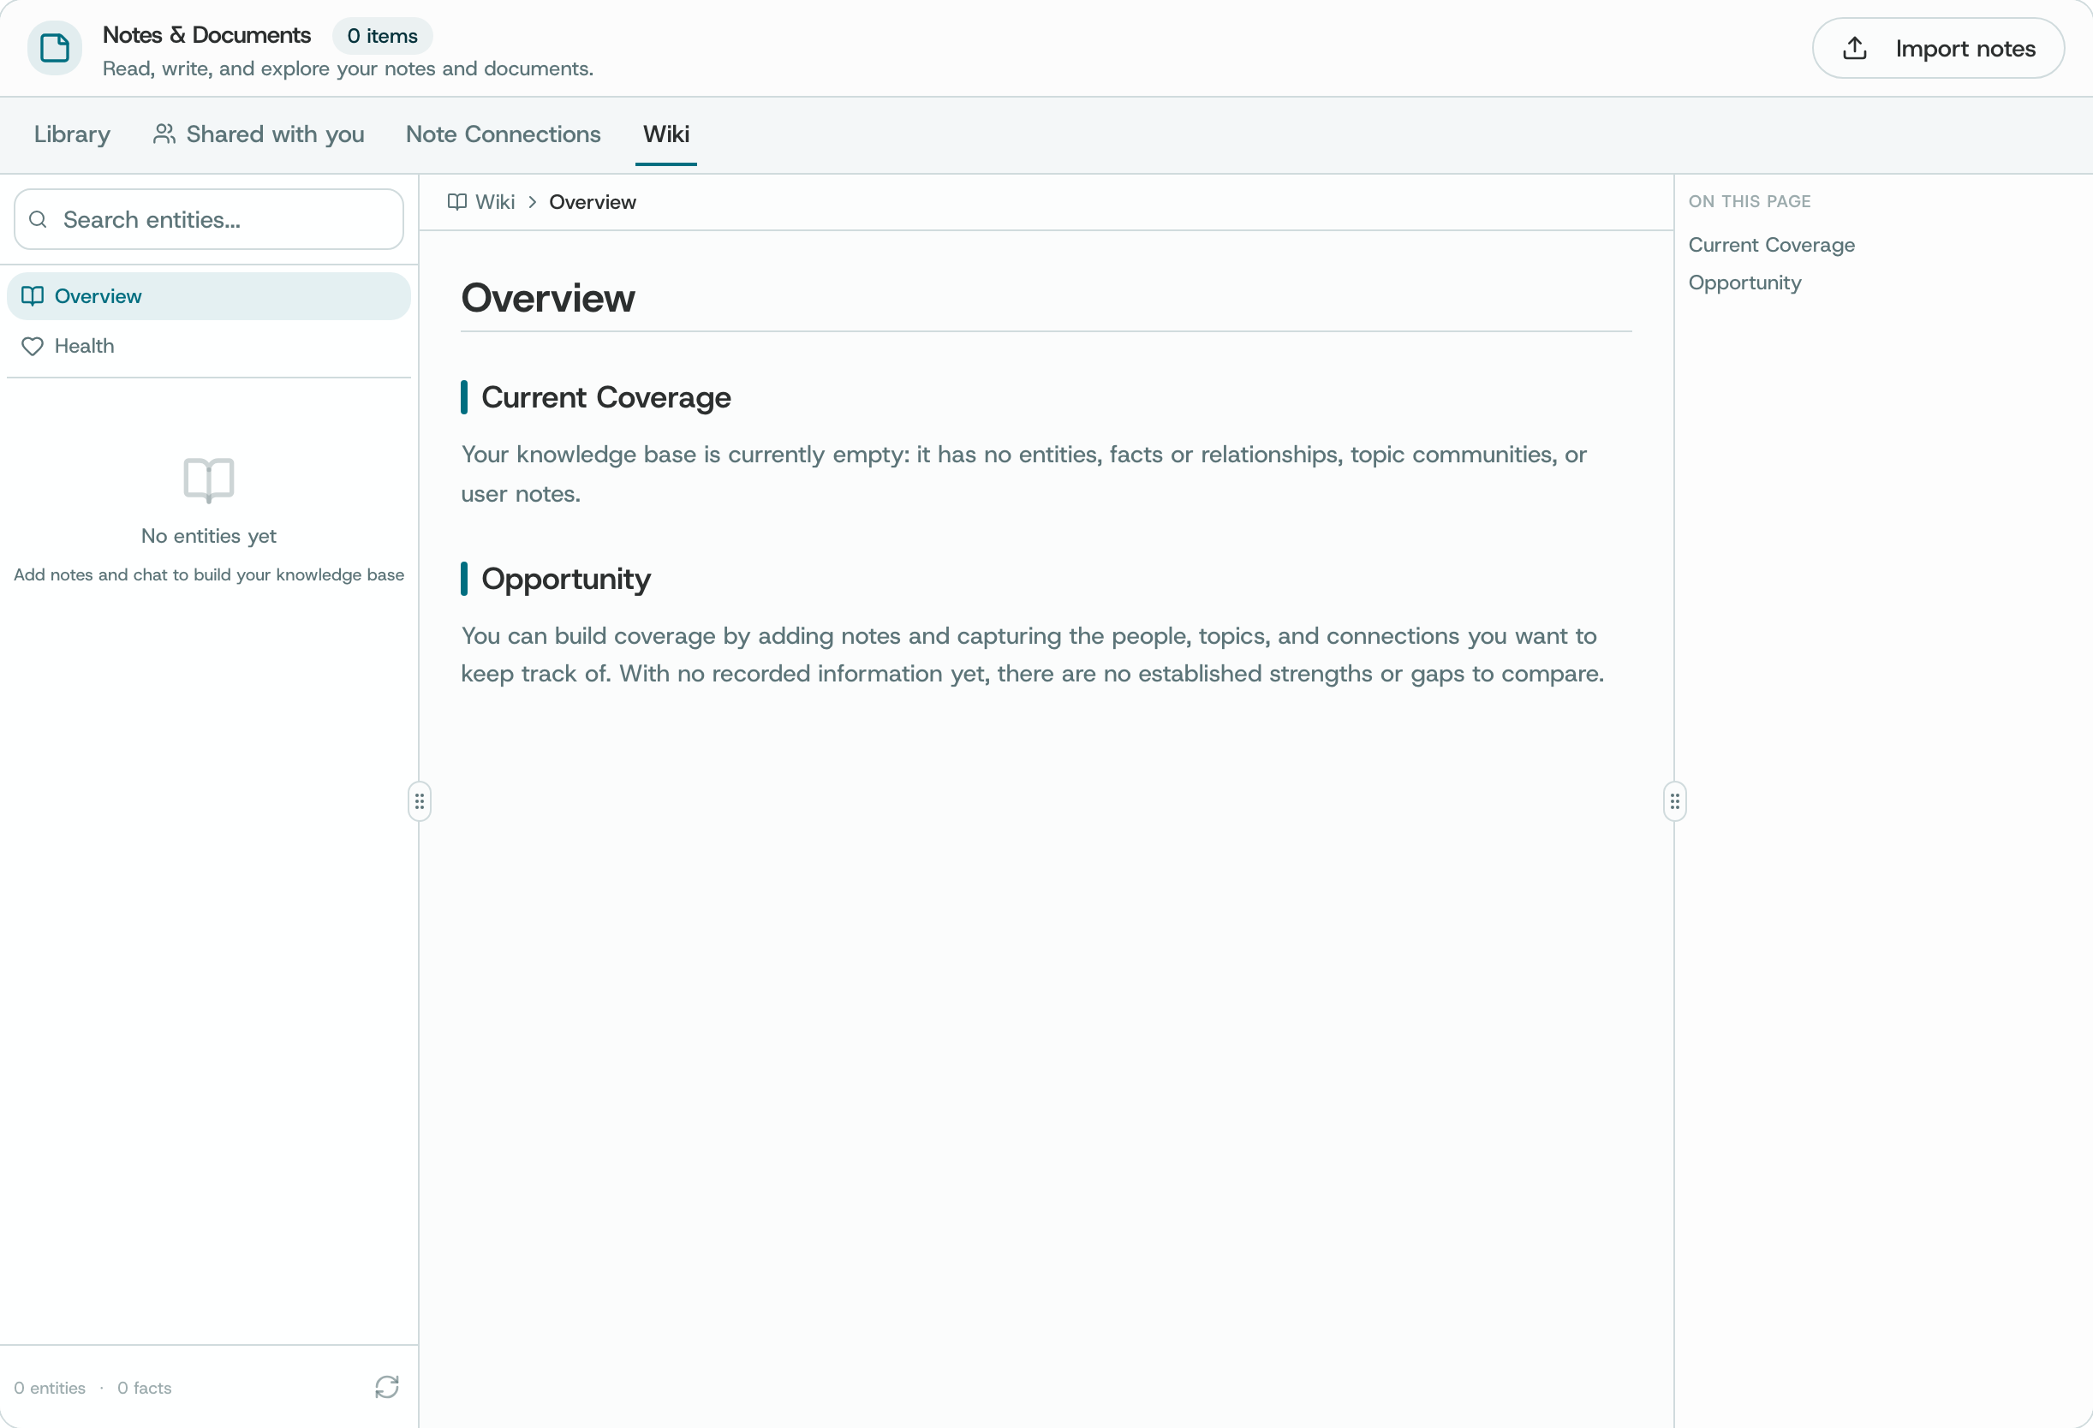This screenshot has height=1428, width=2093.
Task: Click the upload icon in Import notes
Action: point(1855,49)
